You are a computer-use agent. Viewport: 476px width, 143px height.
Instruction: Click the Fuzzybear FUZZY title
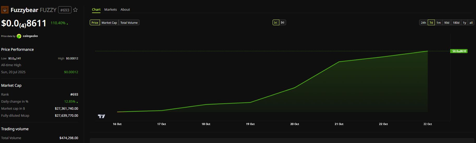33,10
